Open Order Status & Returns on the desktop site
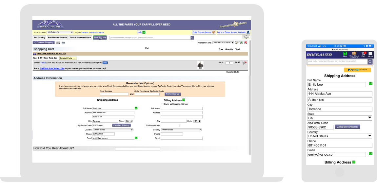The height and width of the screenshot is (189, 377). [204, 32]
